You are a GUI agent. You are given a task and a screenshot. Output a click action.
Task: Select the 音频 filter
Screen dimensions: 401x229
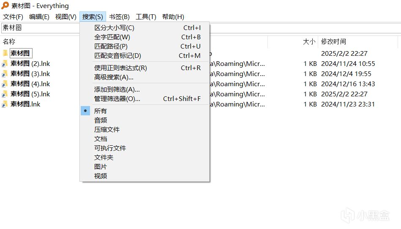[x=145, y=120]
